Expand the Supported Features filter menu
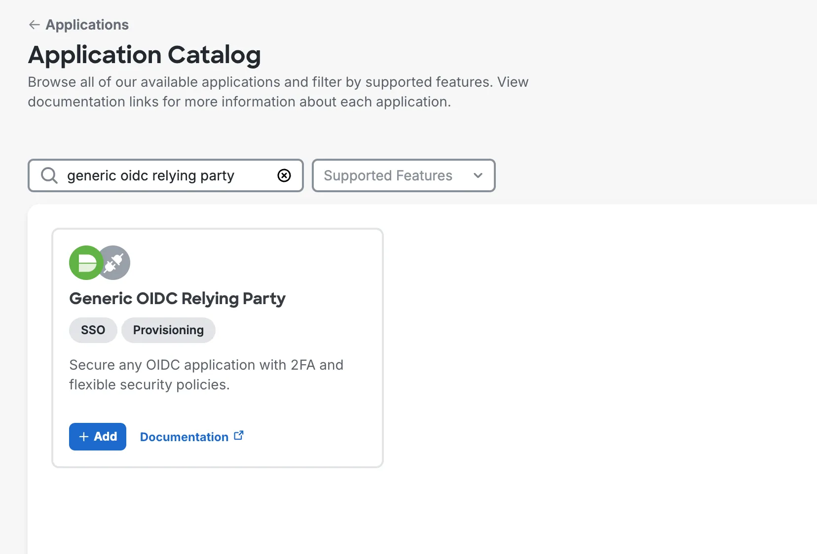Viewport: 817px width, 554px height. tap(403, 175)
